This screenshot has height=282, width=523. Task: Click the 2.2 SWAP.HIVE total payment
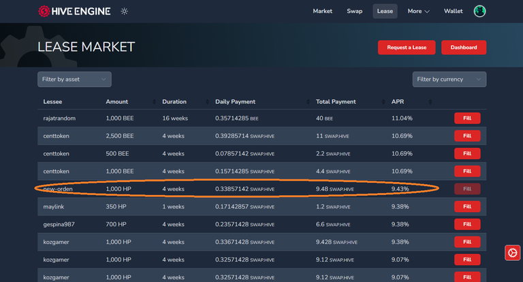tap(333, 154)
